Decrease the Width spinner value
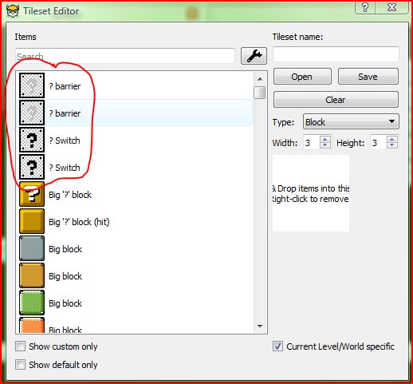The width and height of the screenshot is (413, 384). 325,145
